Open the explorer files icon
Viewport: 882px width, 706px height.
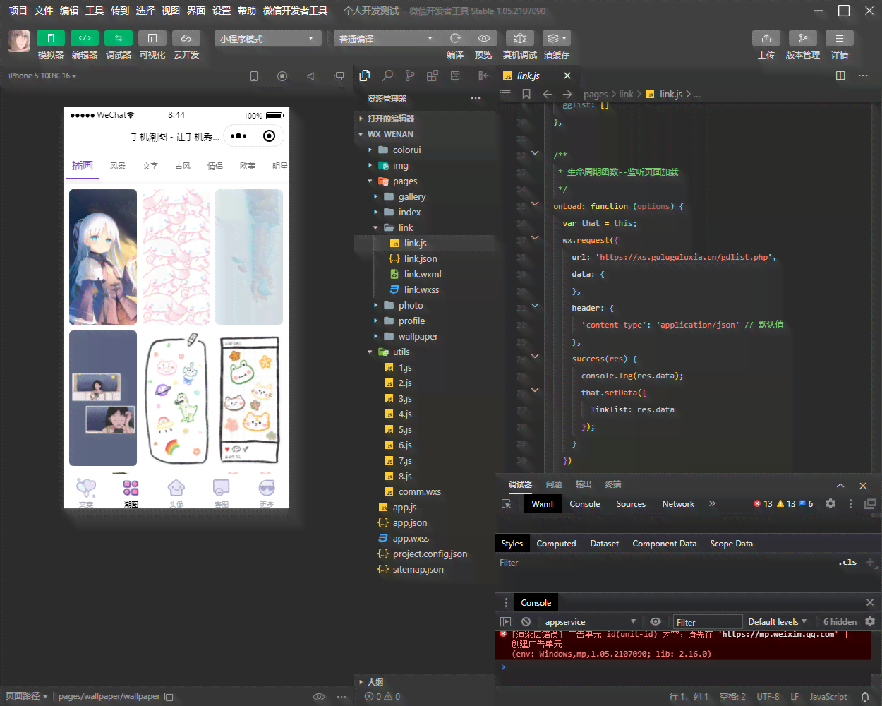[x=365, y=76]
